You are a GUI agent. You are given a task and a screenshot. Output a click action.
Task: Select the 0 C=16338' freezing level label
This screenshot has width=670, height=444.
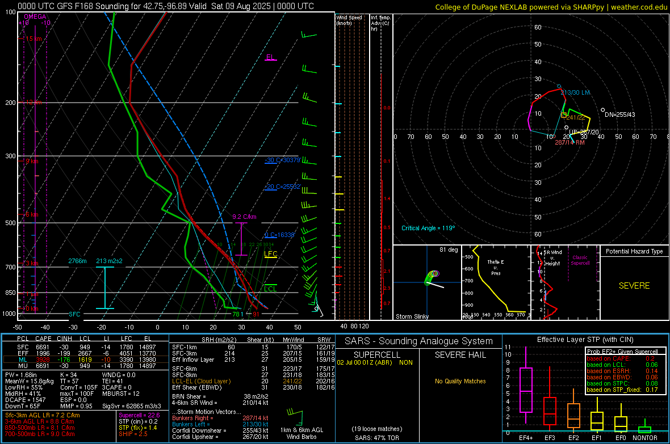(x=279, y=235)
